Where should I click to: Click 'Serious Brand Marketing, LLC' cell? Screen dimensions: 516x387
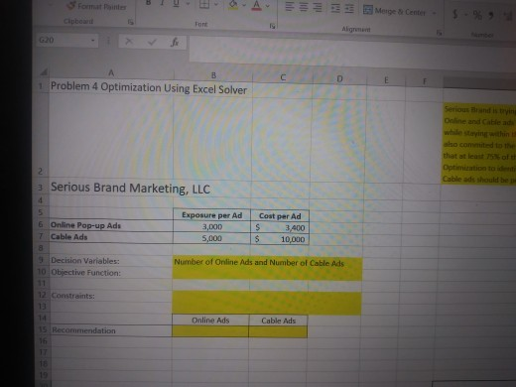tap(130, 188)
